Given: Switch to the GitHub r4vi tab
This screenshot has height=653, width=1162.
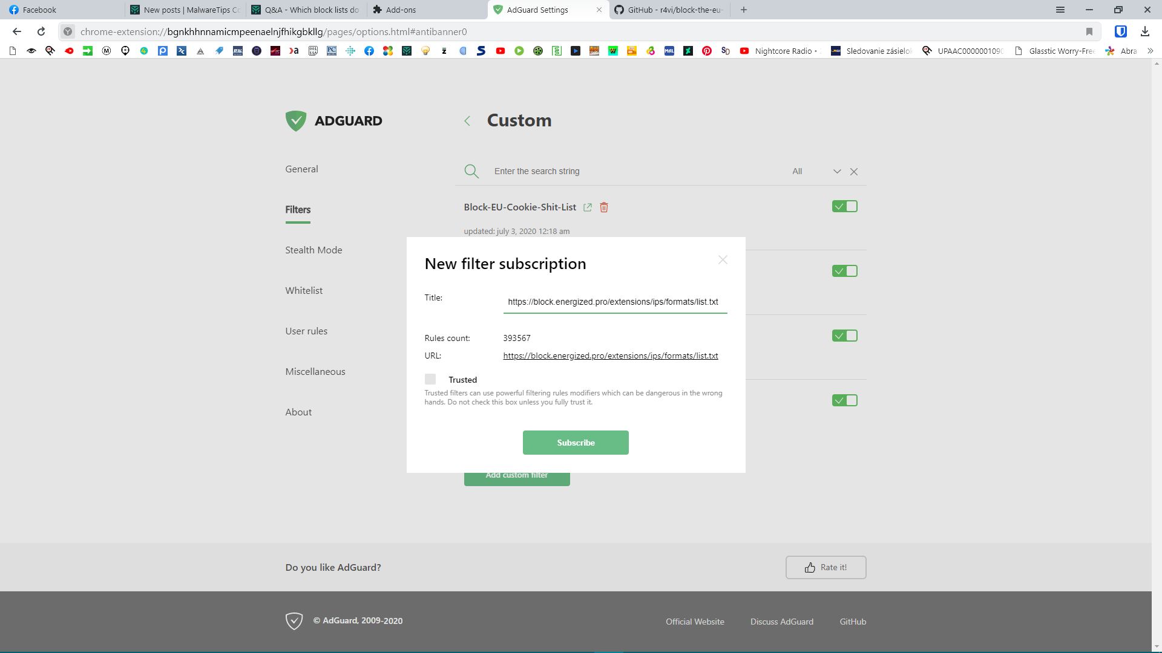Looking at the screenshot, I should pos(670,10).
